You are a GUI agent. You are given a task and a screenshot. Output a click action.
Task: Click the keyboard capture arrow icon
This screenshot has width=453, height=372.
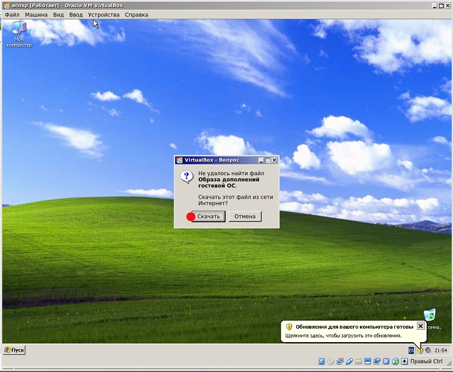[x=404, y=361]
